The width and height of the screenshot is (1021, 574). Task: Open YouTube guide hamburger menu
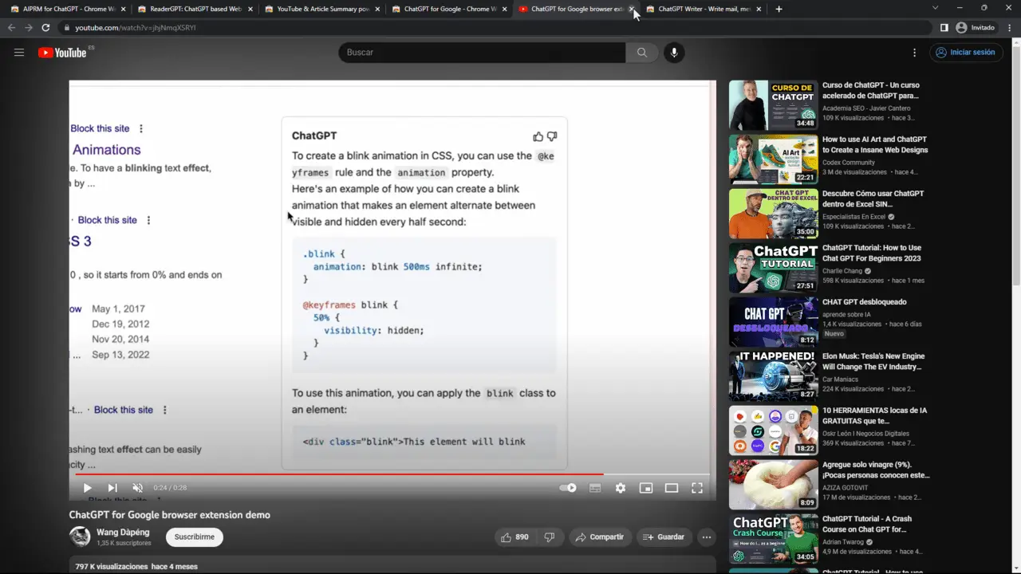[x=19, y=53]
